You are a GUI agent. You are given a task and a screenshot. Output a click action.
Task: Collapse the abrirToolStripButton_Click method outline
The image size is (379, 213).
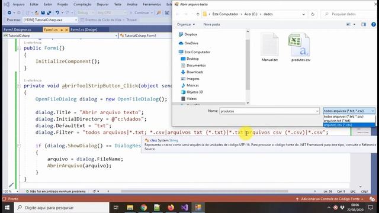[x=19, y=86]
